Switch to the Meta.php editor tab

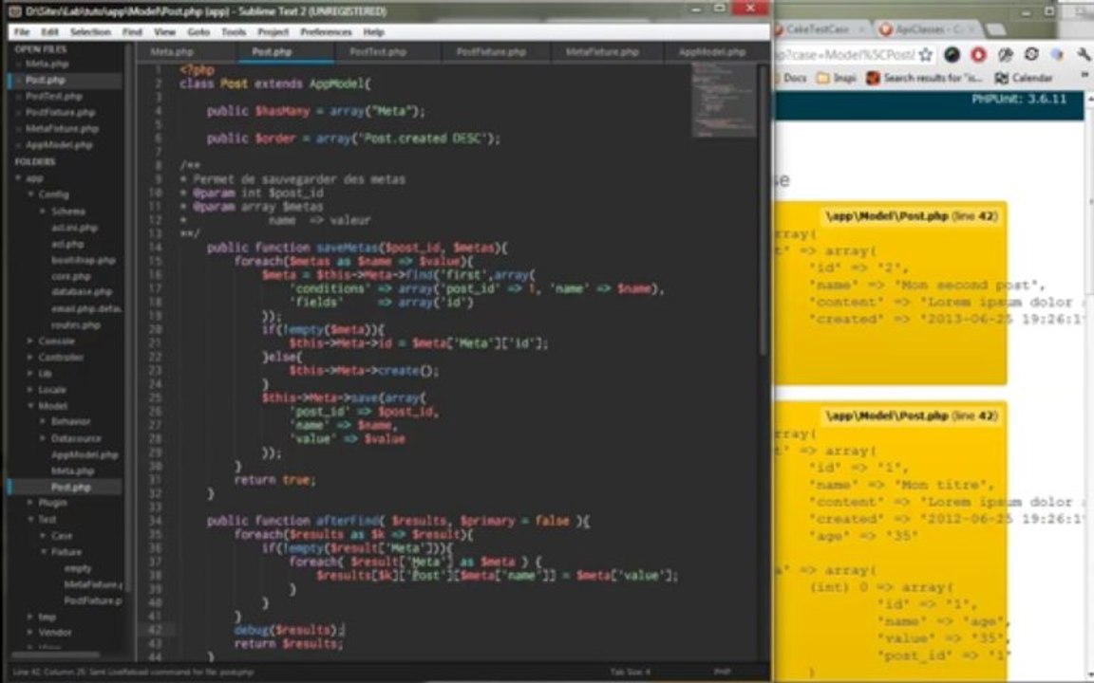pyautogui.click(x=172, y=52)
